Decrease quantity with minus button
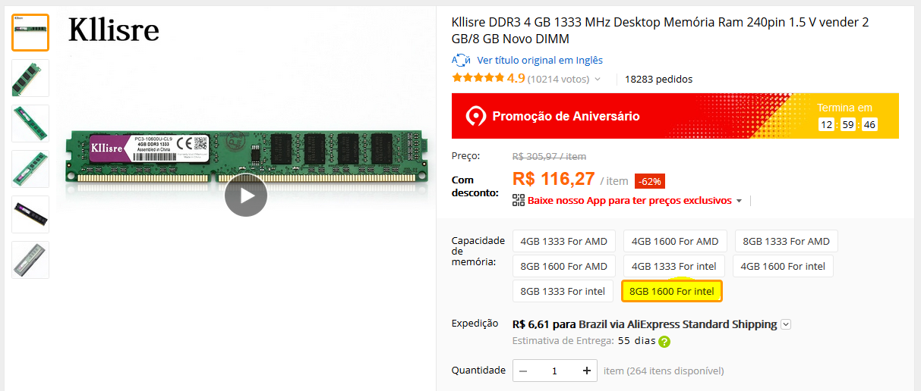Viewport: 921px width, 391px height. 524,371
